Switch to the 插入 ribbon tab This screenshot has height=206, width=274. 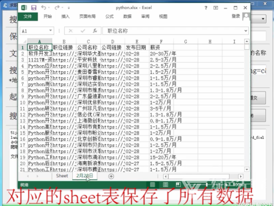(x=65, y=16)
